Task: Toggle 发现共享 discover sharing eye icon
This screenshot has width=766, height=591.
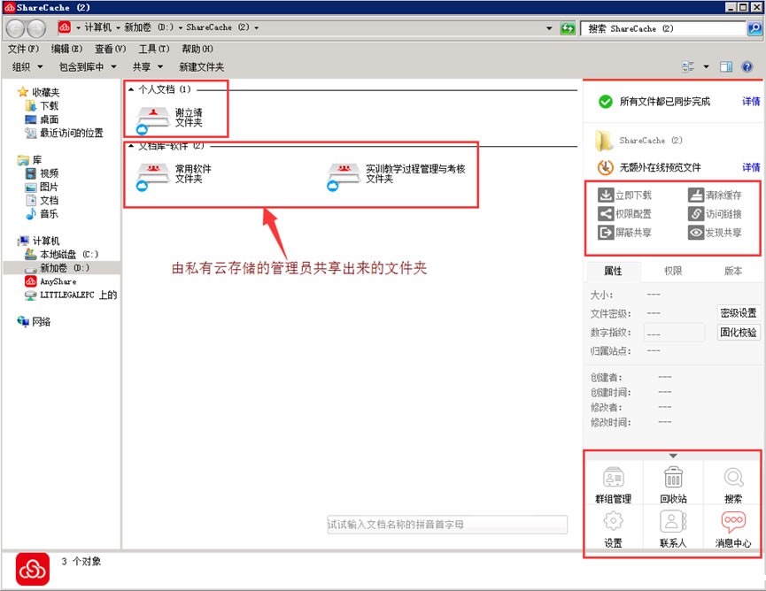Action: [x=696, y=233]
